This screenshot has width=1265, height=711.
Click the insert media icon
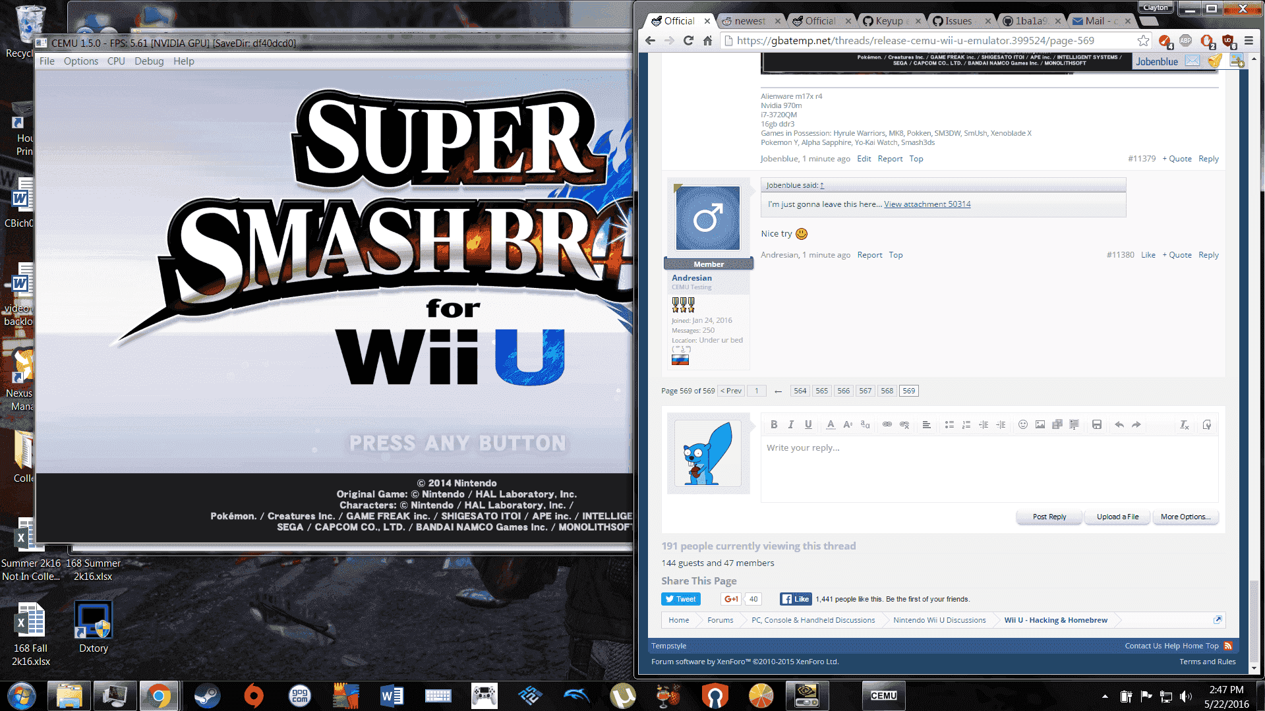click(1057, 425)
